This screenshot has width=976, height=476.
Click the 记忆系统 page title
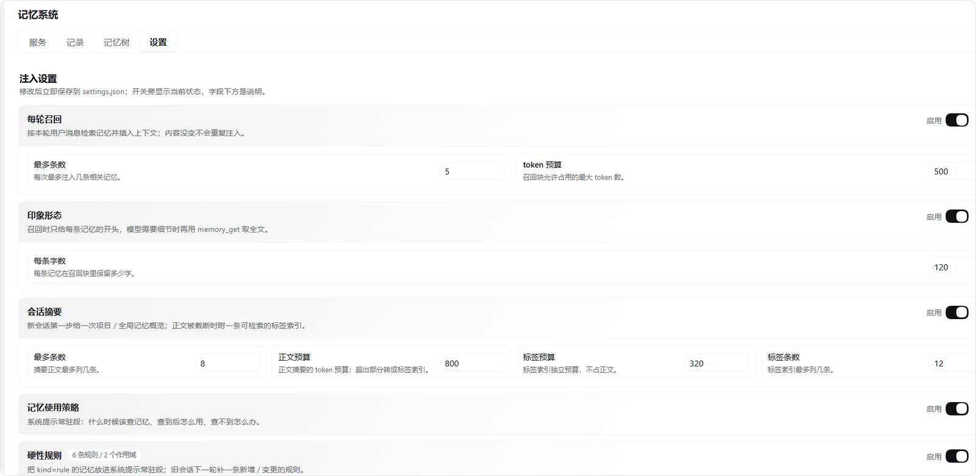(x=38, y=15)
